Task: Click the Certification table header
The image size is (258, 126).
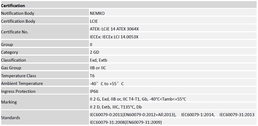Action: coord(13,5)
